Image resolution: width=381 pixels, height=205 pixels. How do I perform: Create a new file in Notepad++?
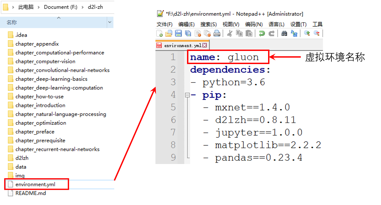point(159,33)
